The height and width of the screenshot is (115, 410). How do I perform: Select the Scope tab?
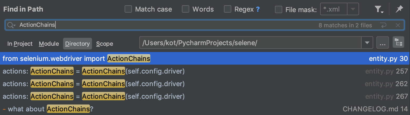point(105,44)
